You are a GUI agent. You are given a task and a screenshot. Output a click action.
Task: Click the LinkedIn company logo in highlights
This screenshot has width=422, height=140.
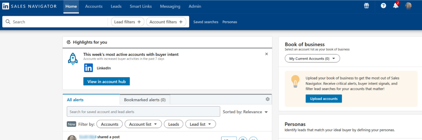coord(88,68)
